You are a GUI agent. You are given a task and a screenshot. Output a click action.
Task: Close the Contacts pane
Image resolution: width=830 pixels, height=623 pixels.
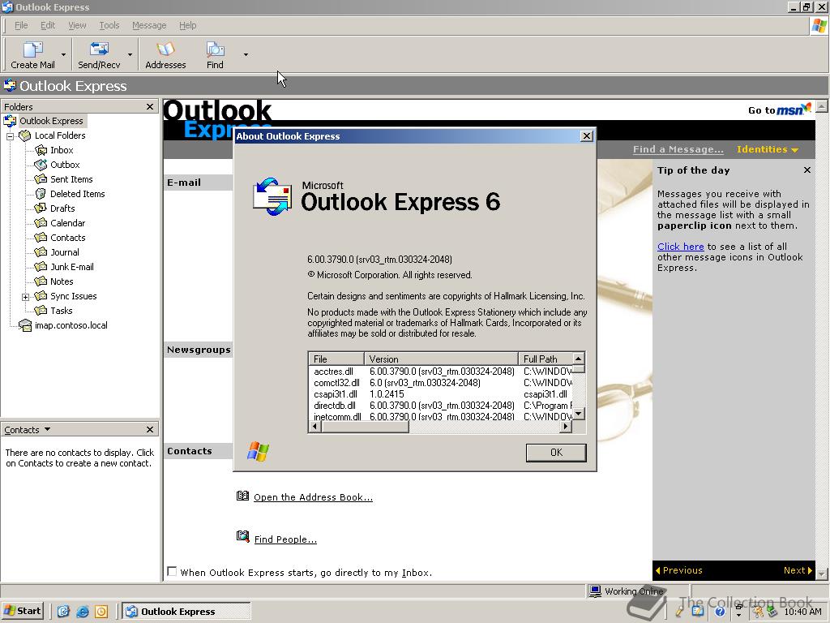click(150, 430)
